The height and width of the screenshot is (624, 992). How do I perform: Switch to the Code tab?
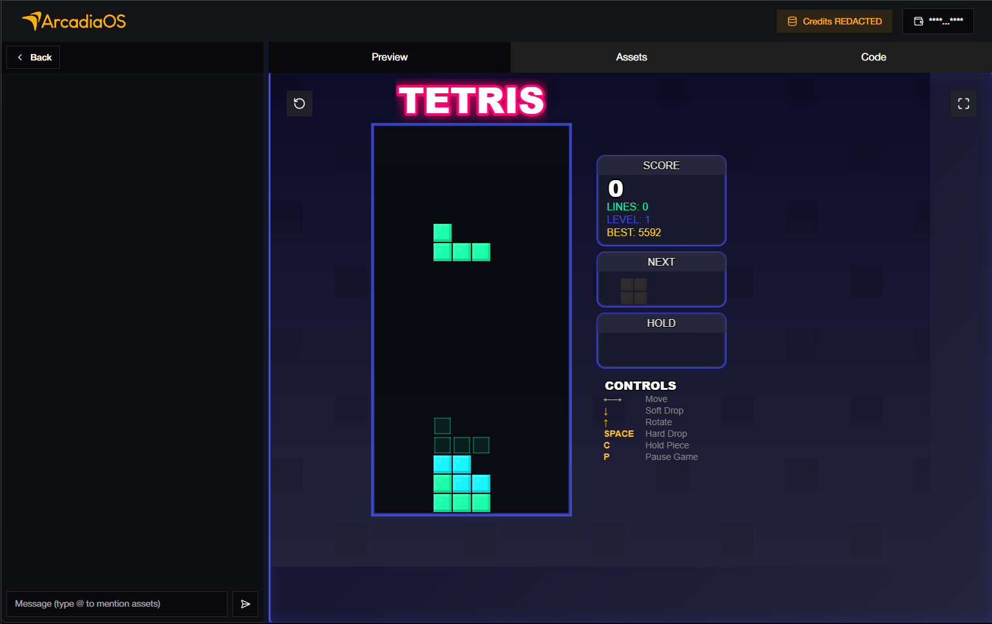coord(873,57)
